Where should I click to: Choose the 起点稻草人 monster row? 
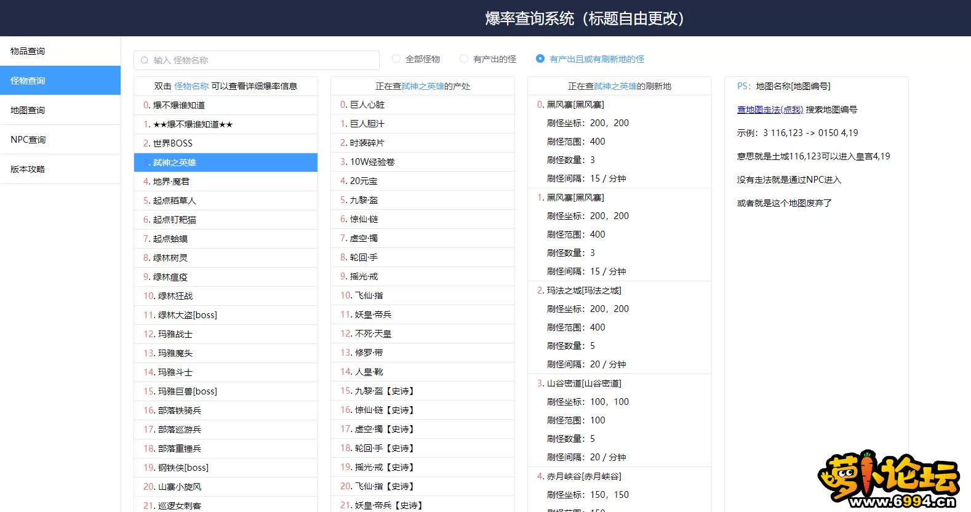click(x=226, y=201)
